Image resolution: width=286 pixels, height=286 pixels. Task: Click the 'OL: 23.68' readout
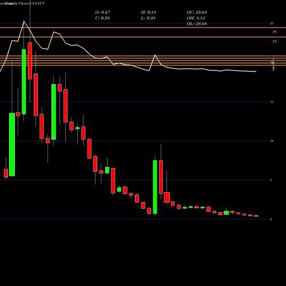click(x=197, y=24)
